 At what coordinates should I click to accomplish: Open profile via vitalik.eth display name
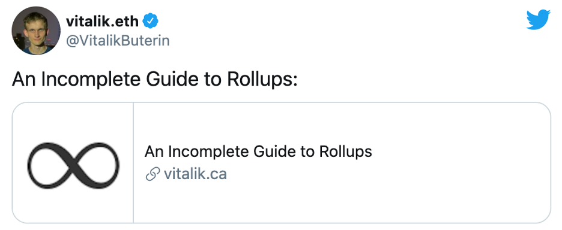click(102, 22)
